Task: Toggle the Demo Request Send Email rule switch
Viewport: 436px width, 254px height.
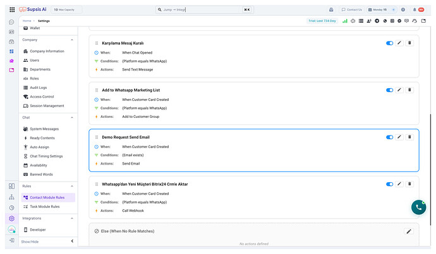Action: [390, 137]
